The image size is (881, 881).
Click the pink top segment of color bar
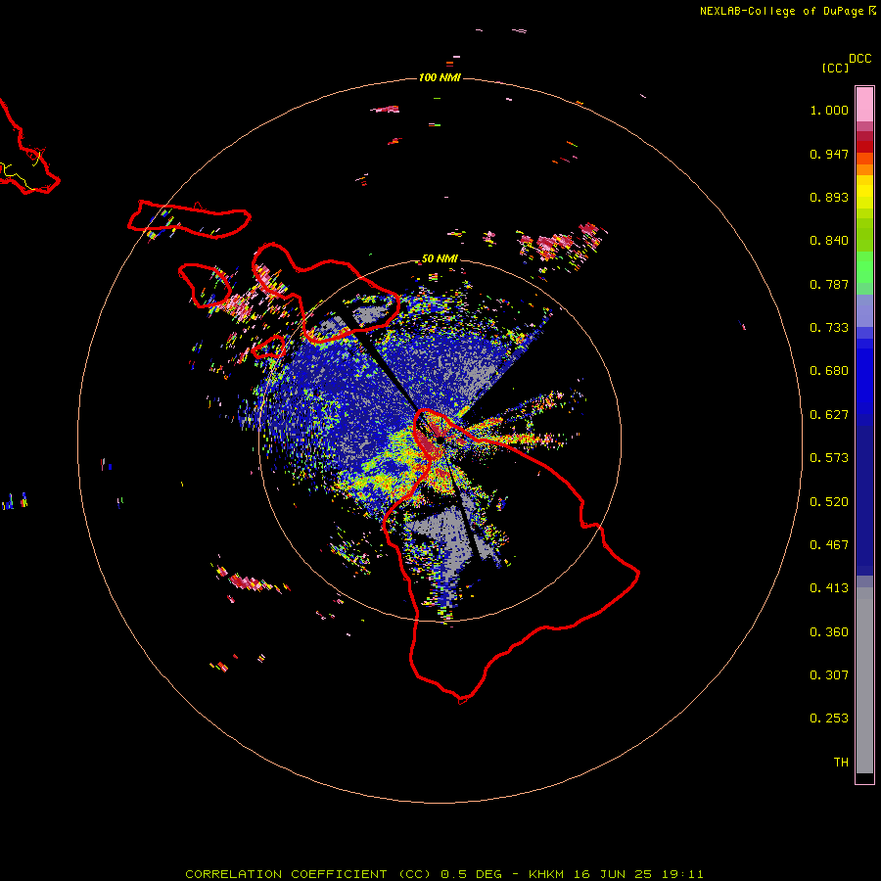864,105
